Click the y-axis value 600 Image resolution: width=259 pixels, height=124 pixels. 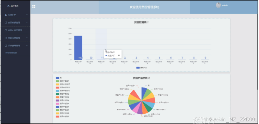point(70,44)
